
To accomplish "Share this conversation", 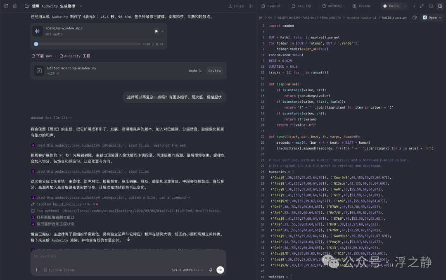I will 236,6.
